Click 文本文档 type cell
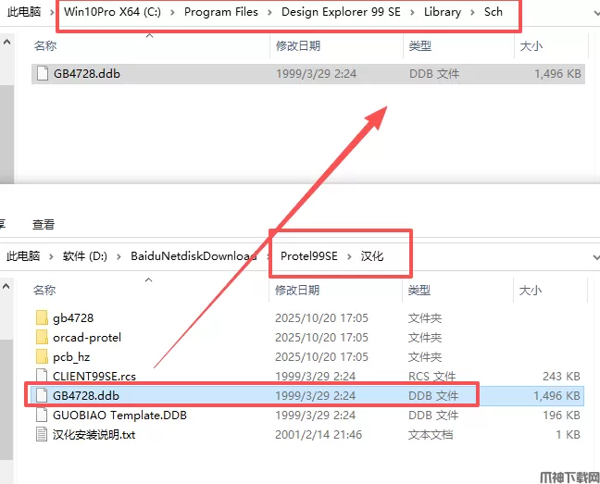This screenshot has width=600, height=484. point(431,434)
